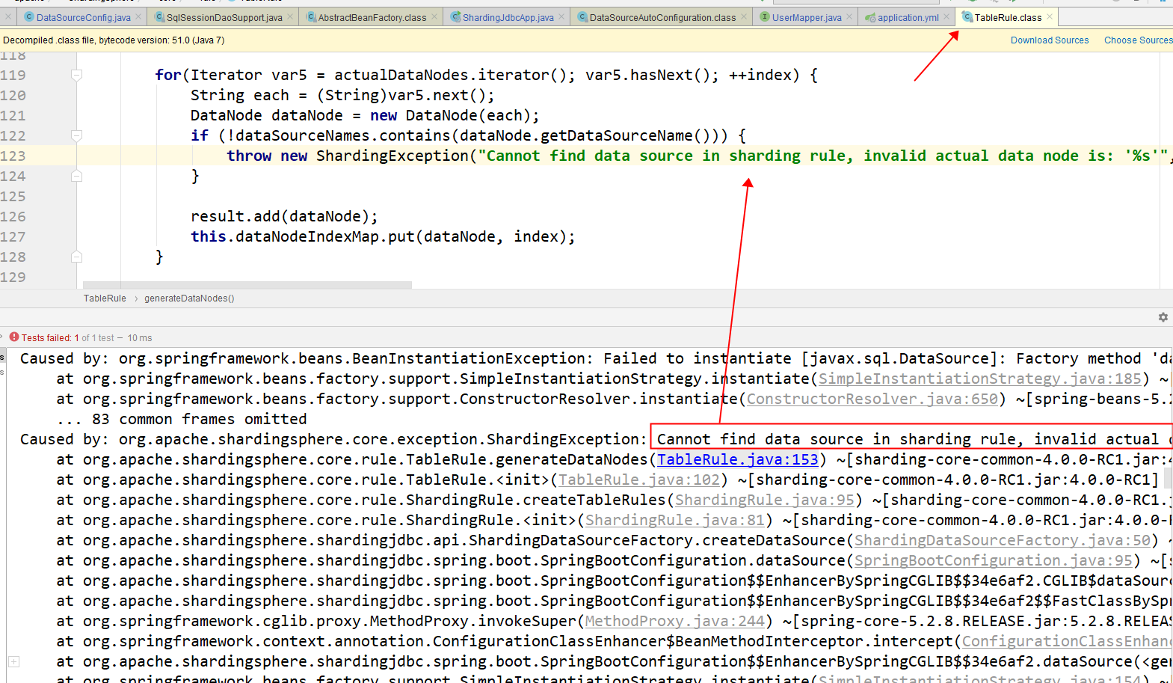Select the AbstractBeanFactory.class tab

click(372, 17)
